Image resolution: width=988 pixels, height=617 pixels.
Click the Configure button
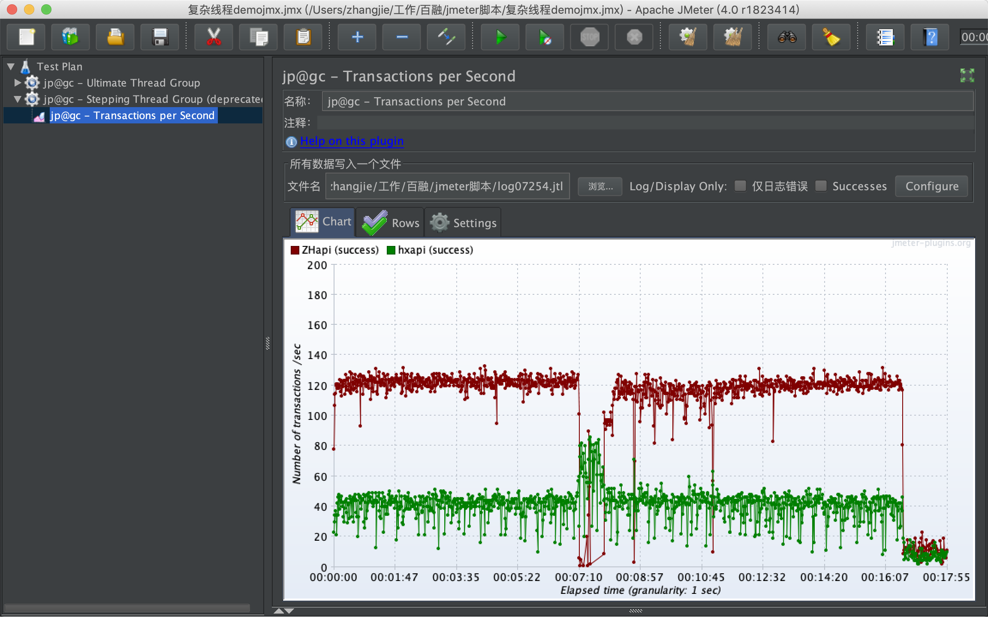pos(931,186)
